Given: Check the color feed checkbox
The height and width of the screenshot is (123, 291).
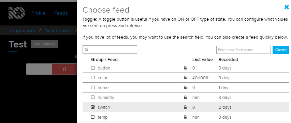Looking at the screenshot, I should click(93, 78).
